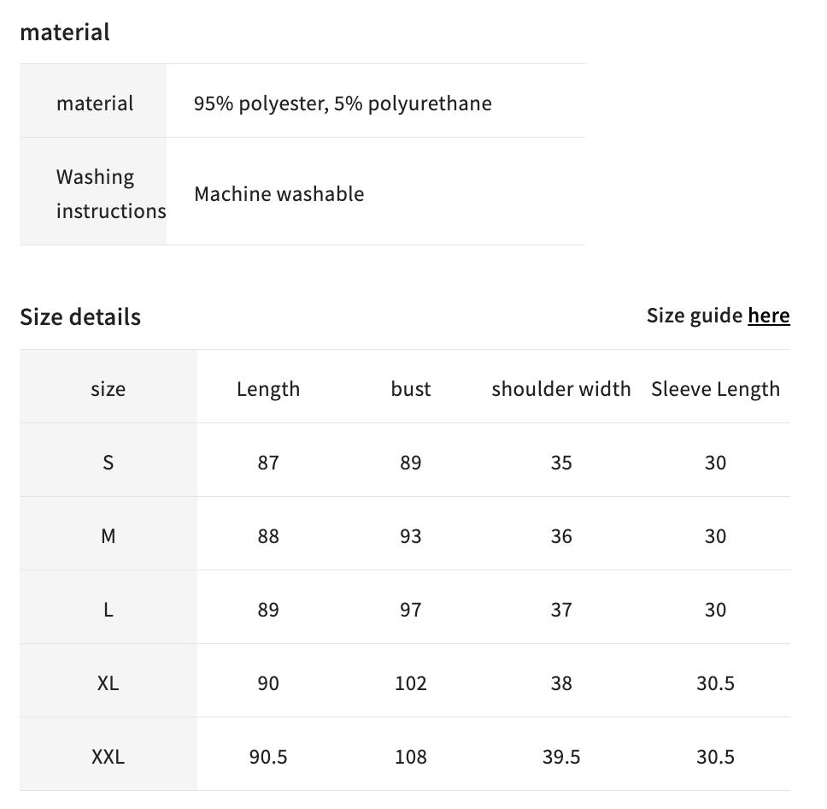Image resolution: width=827 pixels, height=809 pixels.
Task: Click the XXL length value 90.5
Action: (268, 757)
